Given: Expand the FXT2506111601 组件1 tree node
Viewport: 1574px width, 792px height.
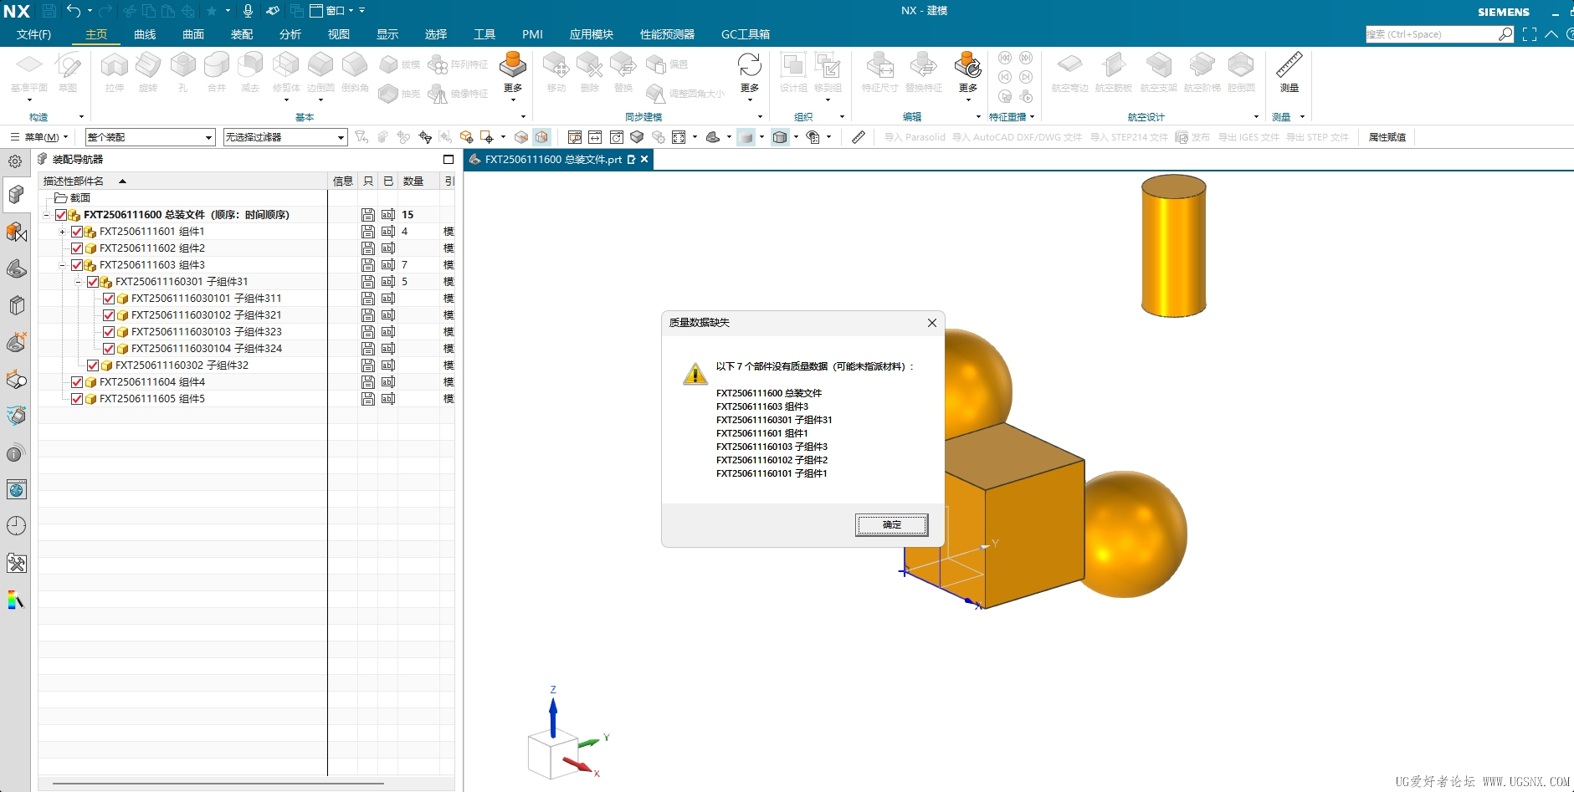Looking at the screenshot, I should coord(63,232).
